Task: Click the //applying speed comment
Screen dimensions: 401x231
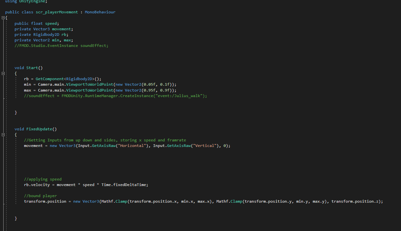Action: 42,179
